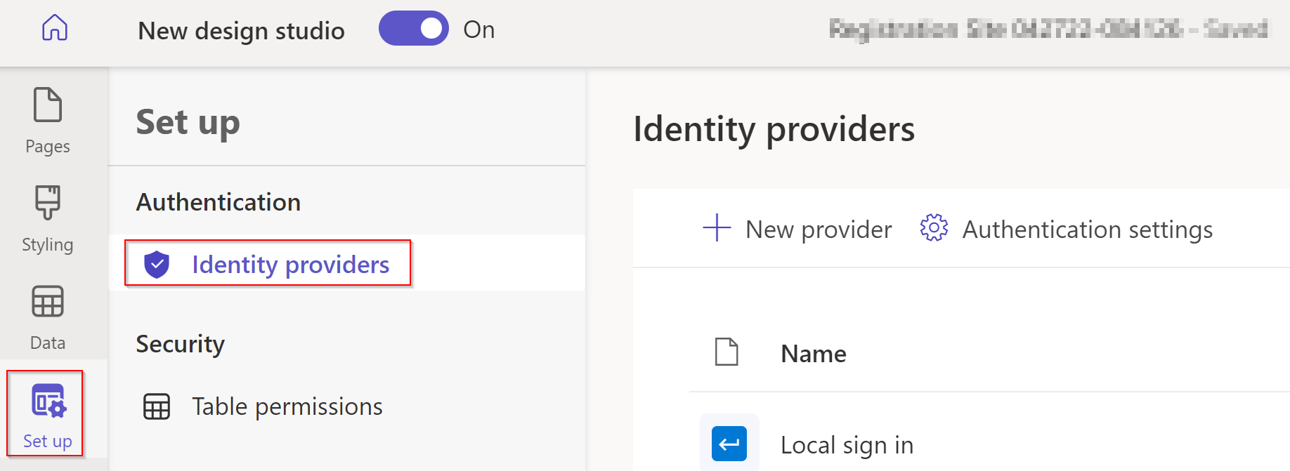Click the home icon in top bar

[55, 28]
